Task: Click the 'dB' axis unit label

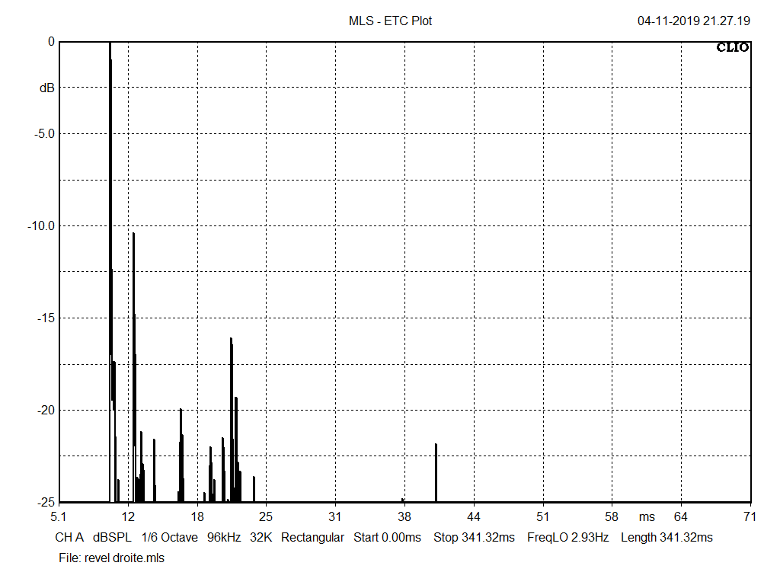Action: 46,88
